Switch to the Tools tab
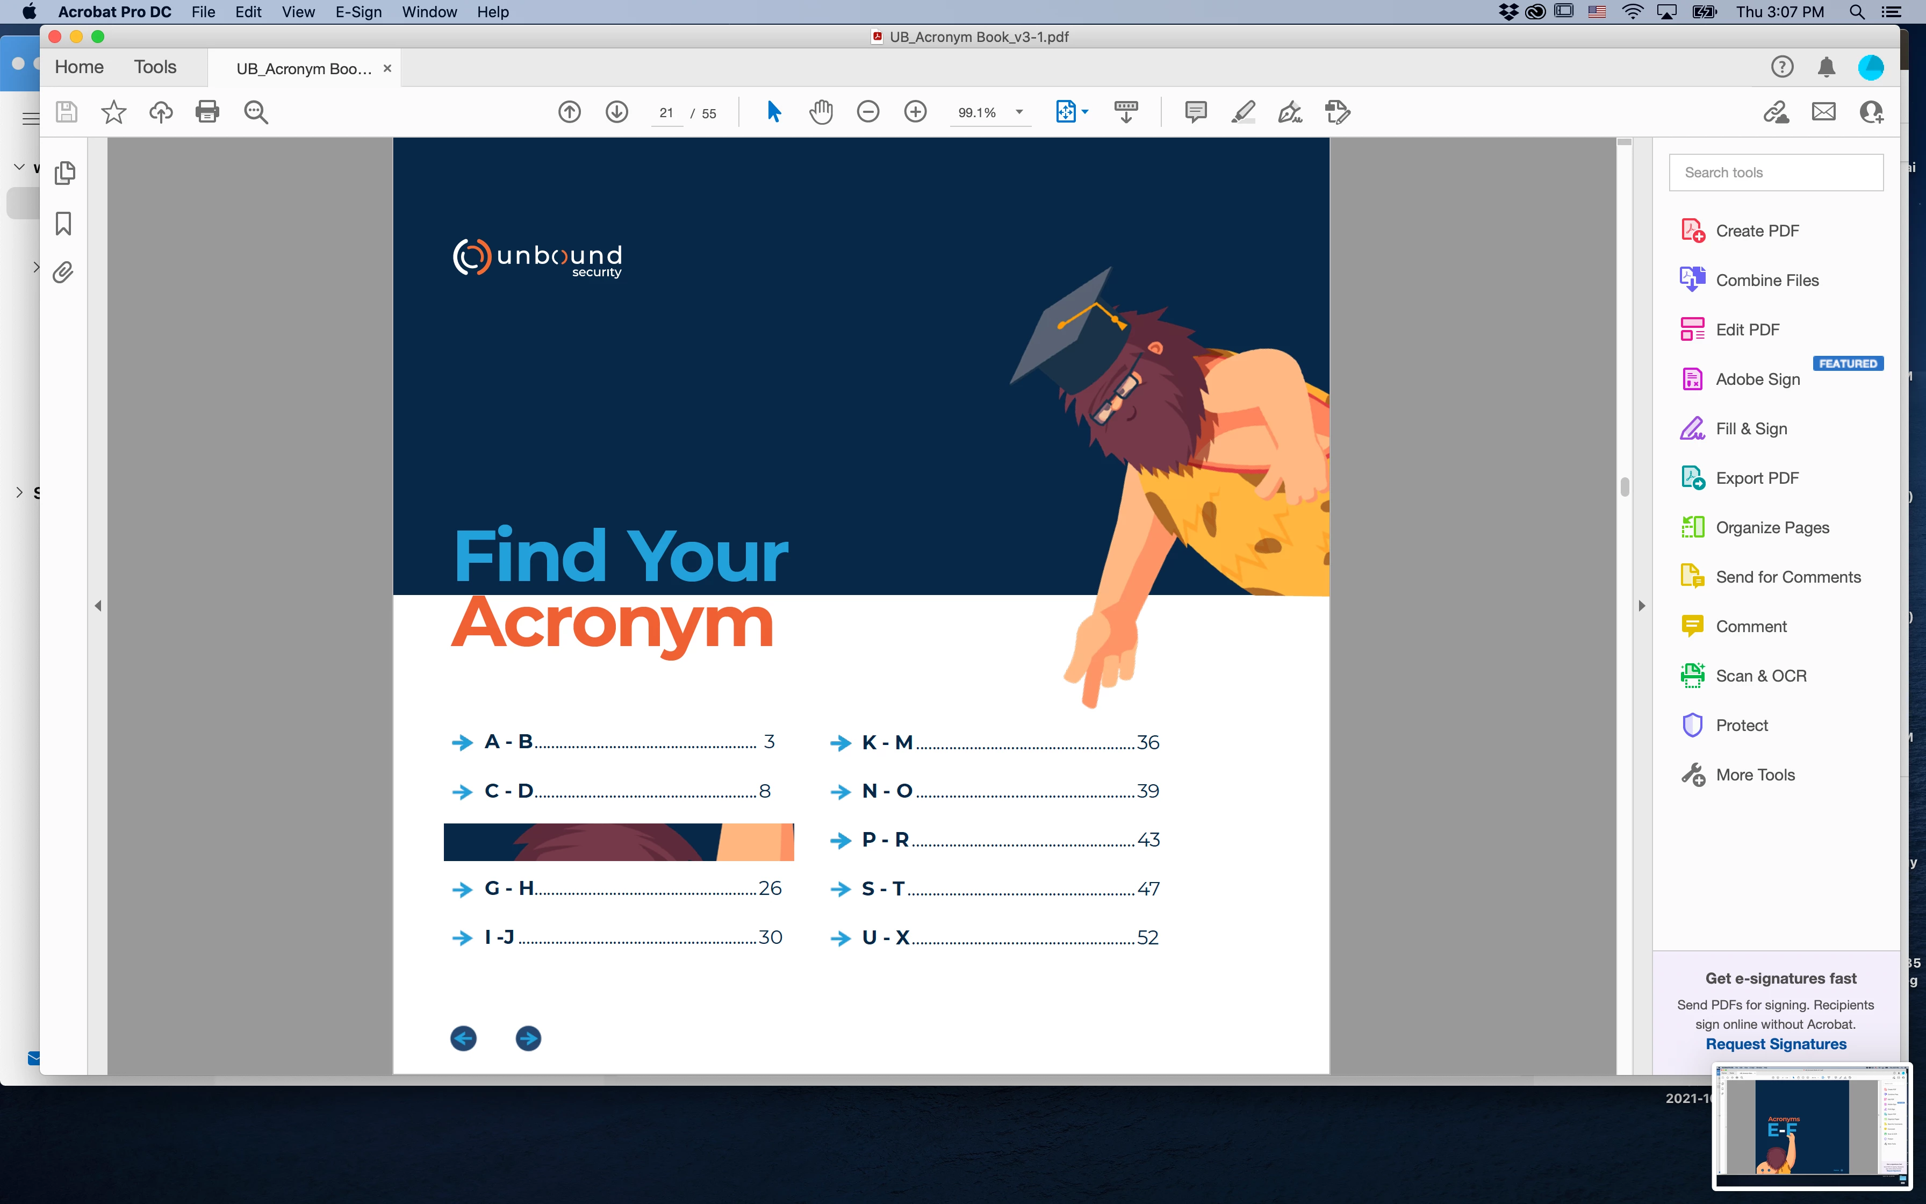1926x1204 pixels. pos(154,67)
